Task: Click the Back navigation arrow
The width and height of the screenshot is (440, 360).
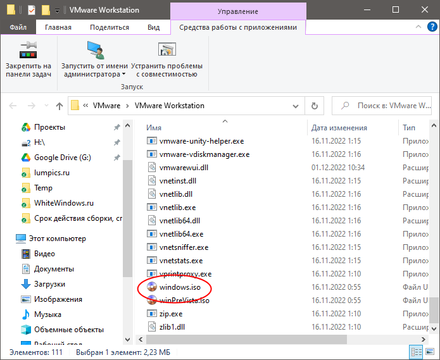Action: pos(13,106)
